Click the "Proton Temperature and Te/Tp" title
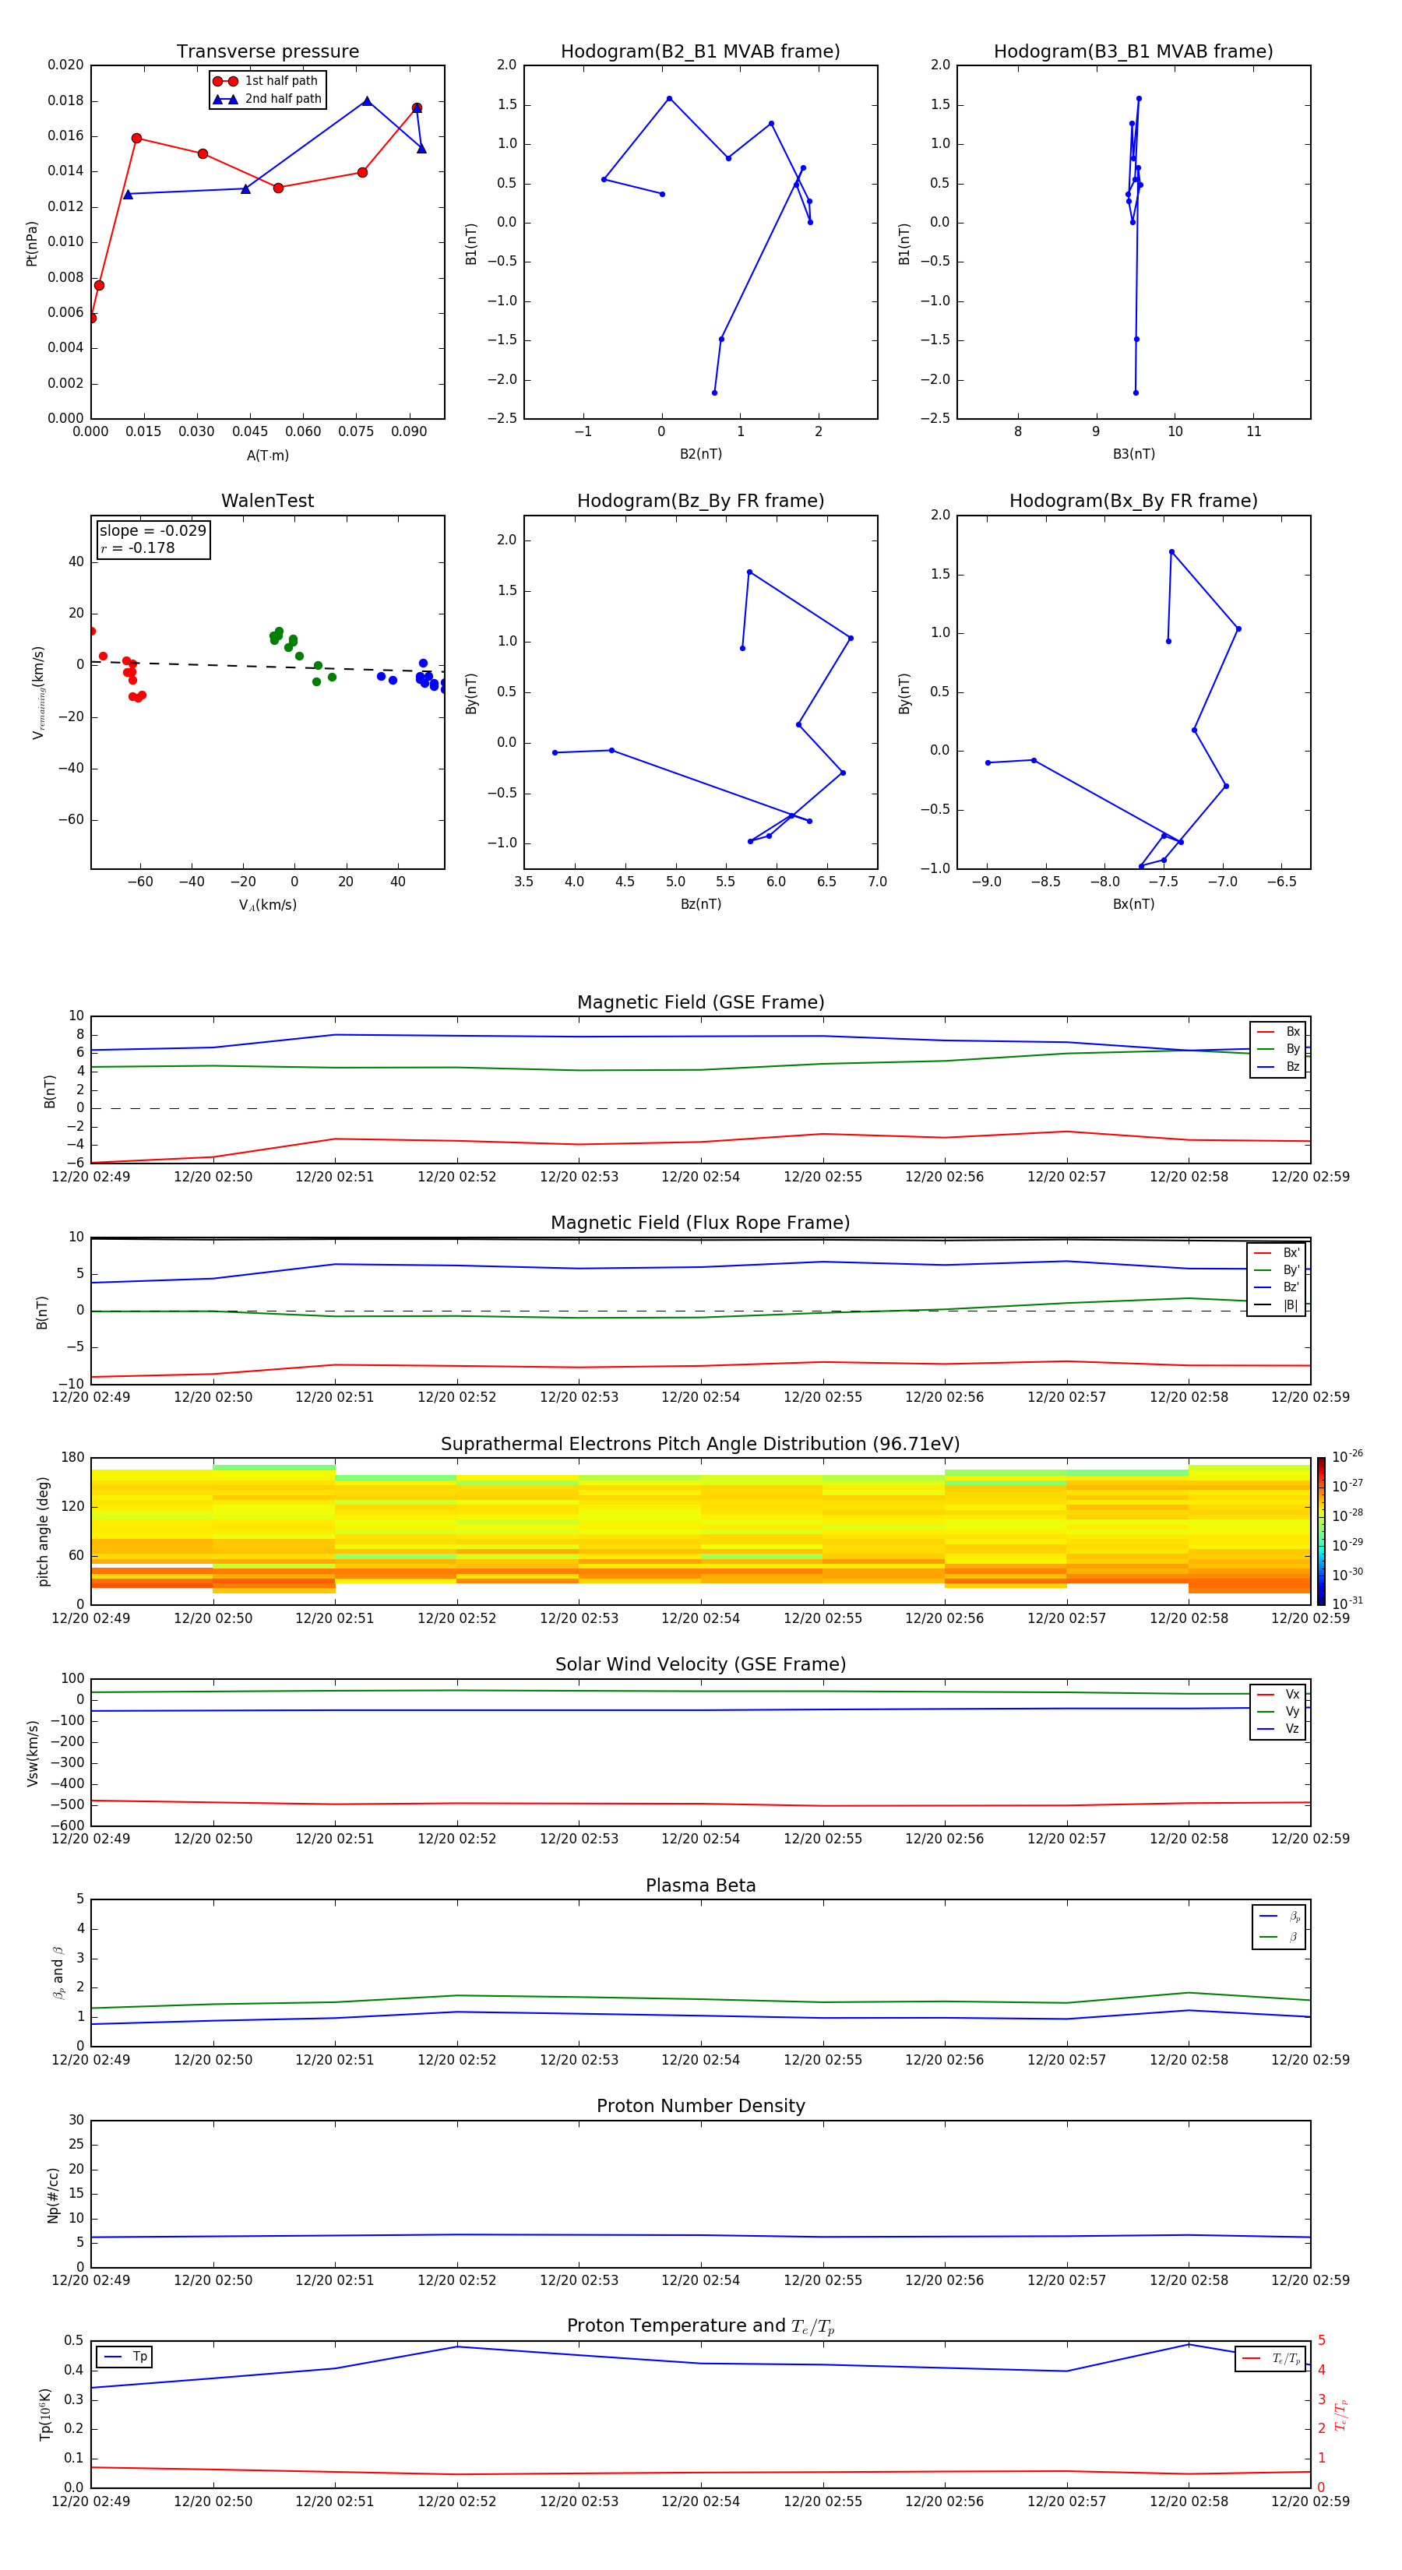The width and height of the screenshot is (1402, 2570). pyautogui.click(x=700, y=2326)
